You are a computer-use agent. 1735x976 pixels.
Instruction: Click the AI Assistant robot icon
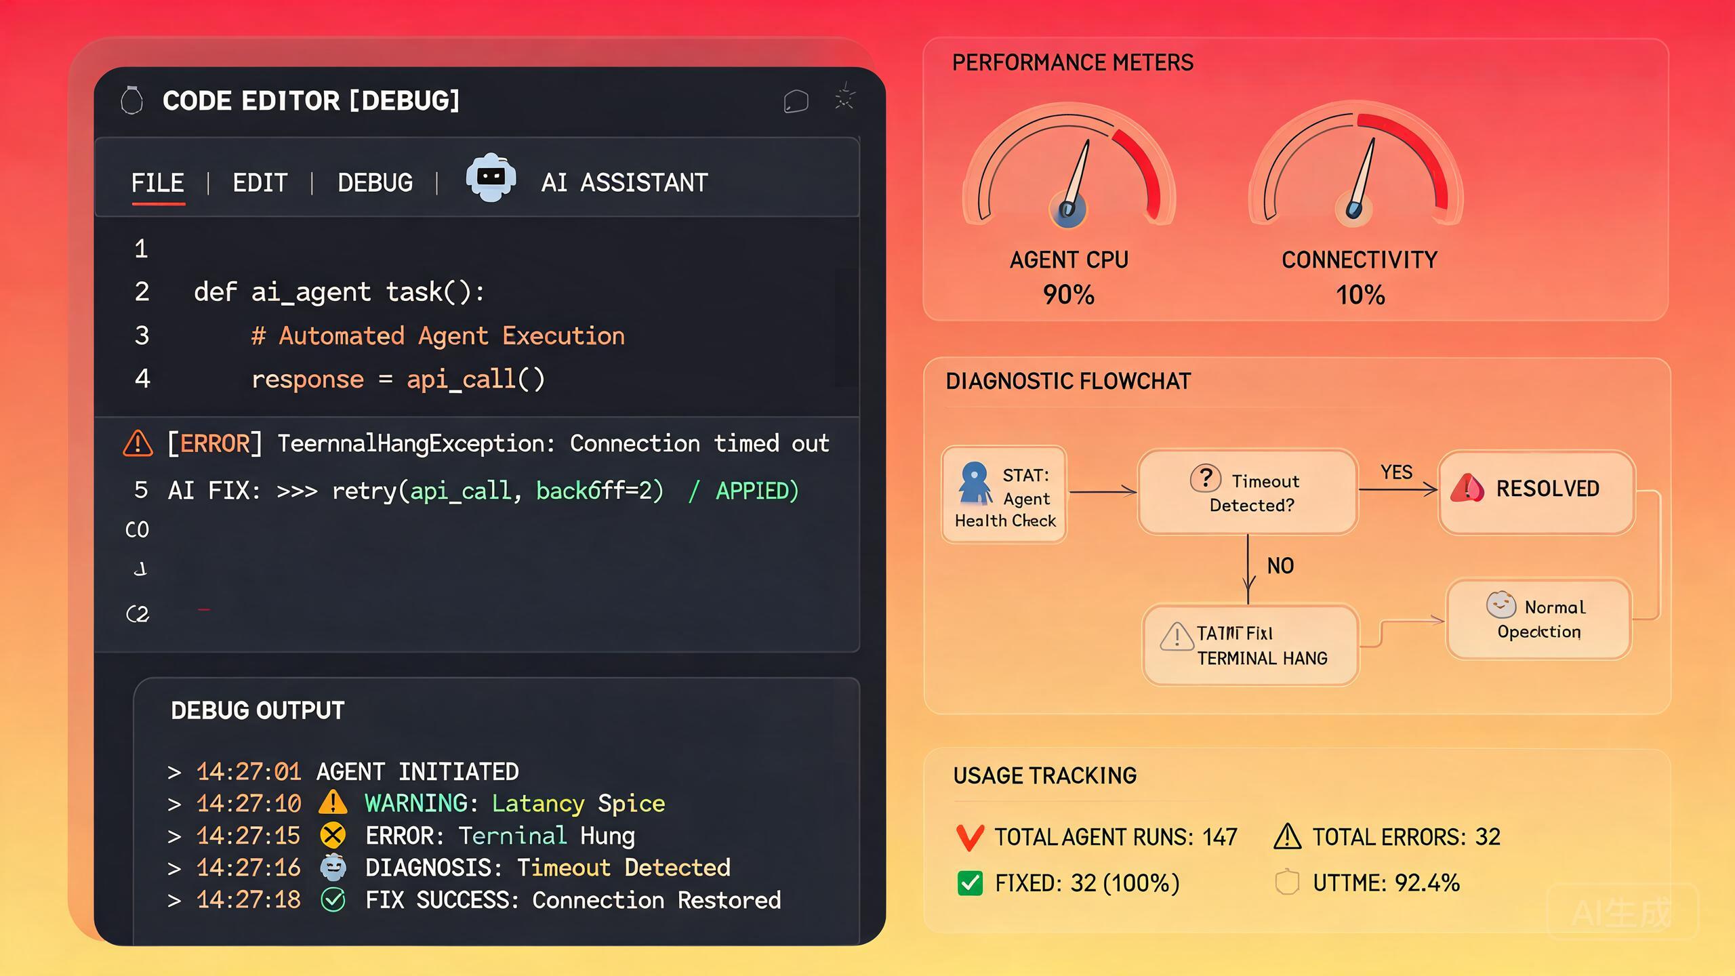click(491, 178)
